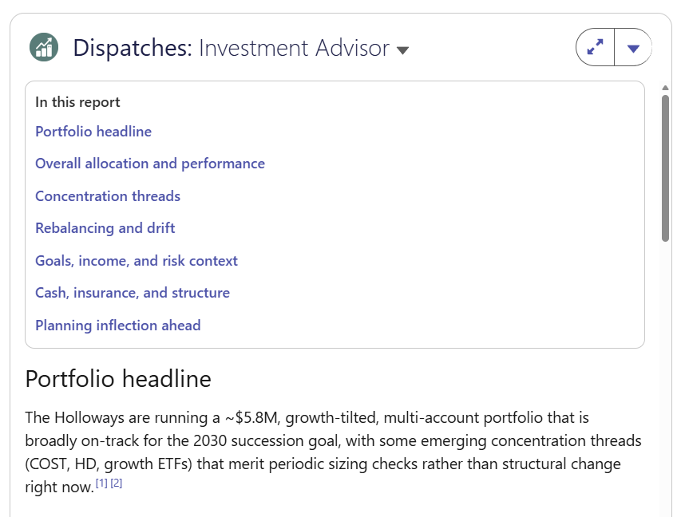Click the scrollbar up arrow
Image resolution: width=681 pixels, height=517 pixels.
[x=665, y=88]
